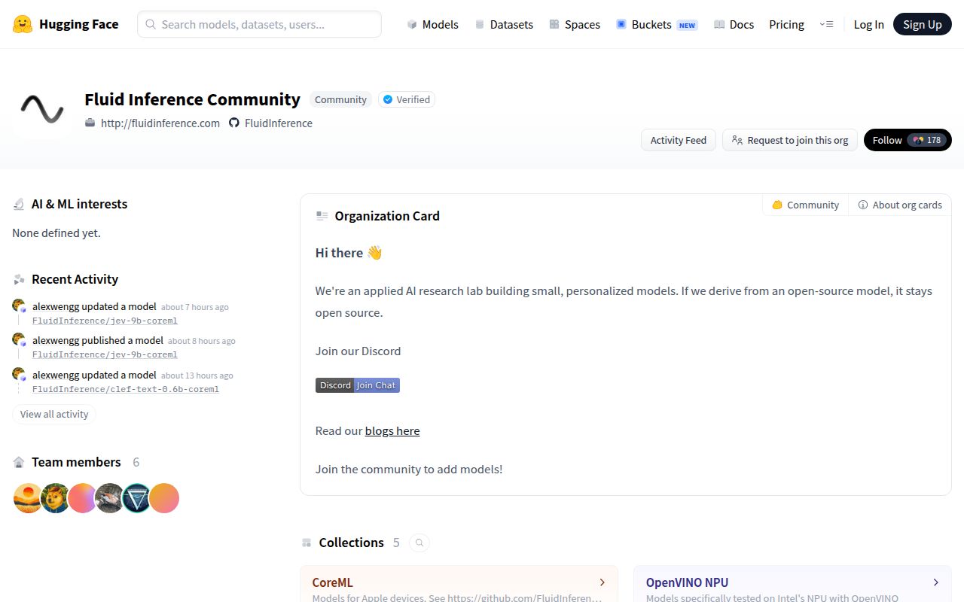Open the orange gradient team member avatar
The height and width of the screenshot is (602, 964).
point(163,498)
